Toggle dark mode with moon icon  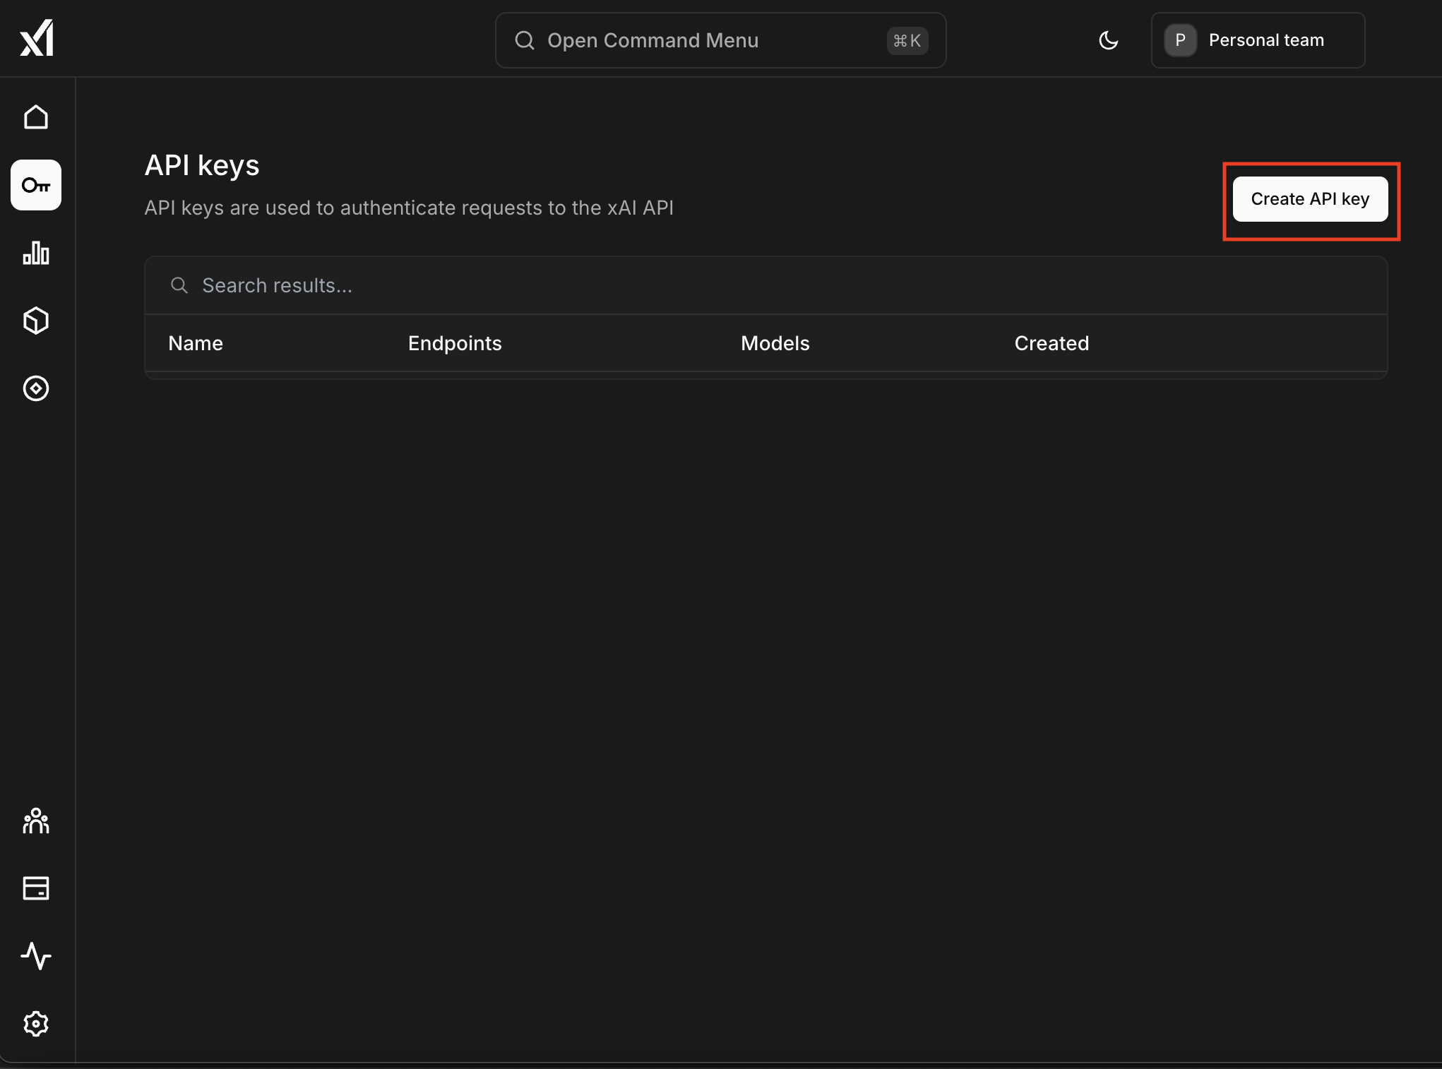[x=1109, y=40]
